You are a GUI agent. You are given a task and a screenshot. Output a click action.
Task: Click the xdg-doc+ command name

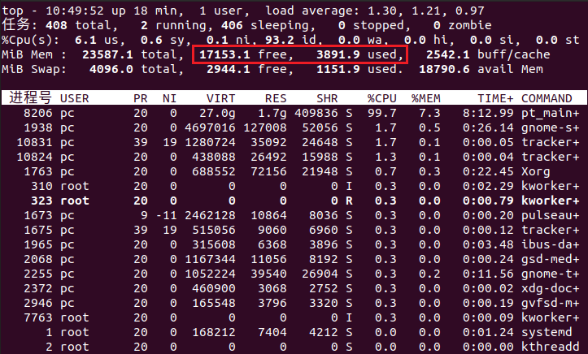pos(550,288)
